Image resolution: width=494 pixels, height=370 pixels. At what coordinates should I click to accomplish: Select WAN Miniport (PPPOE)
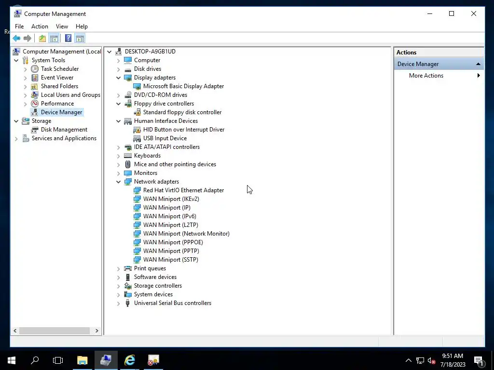[173, 242]
